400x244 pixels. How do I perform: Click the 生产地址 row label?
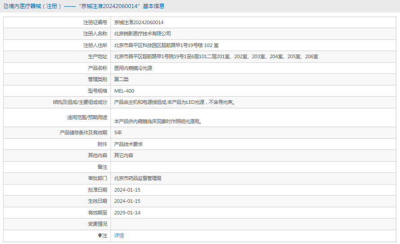coord(98,56)
